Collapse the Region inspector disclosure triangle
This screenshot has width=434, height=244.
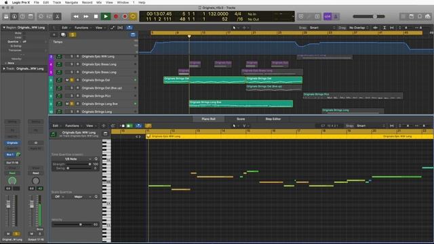pos(4,28)
